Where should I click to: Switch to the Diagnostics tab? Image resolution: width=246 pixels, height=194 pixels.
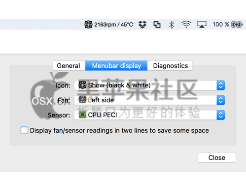pos(170,66)
